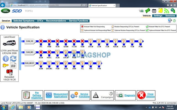This screenshot has height=110, width=177.
Task: Launch Measurement Applications
Action: click(56, 95)
